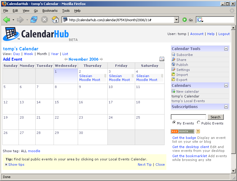Filter by the moodle tag

pos(34,151)
